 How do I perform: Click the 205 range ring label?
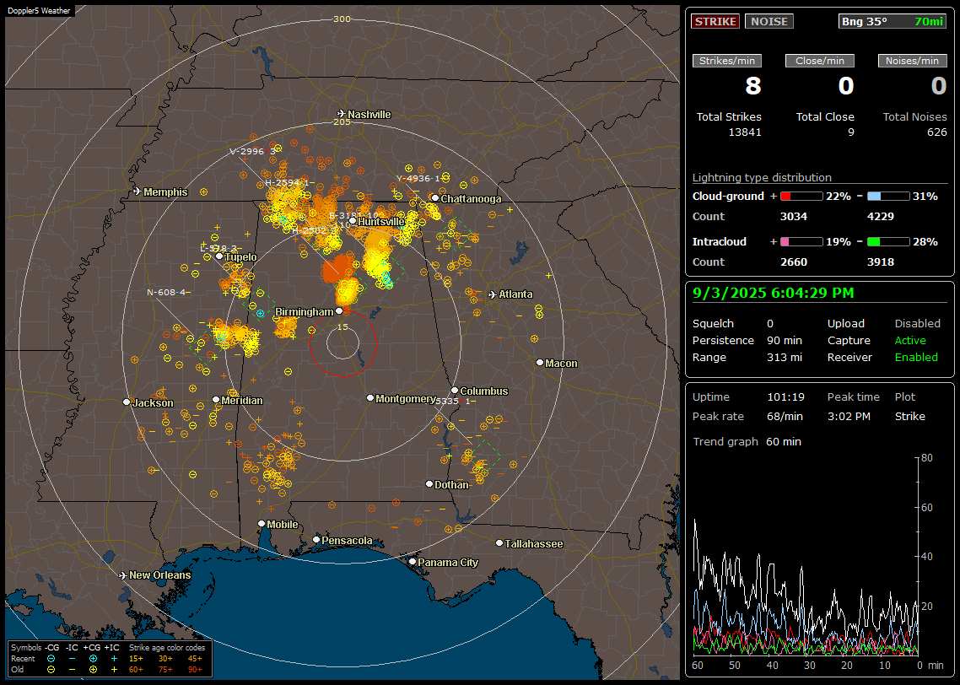click(x=342, y=121)
